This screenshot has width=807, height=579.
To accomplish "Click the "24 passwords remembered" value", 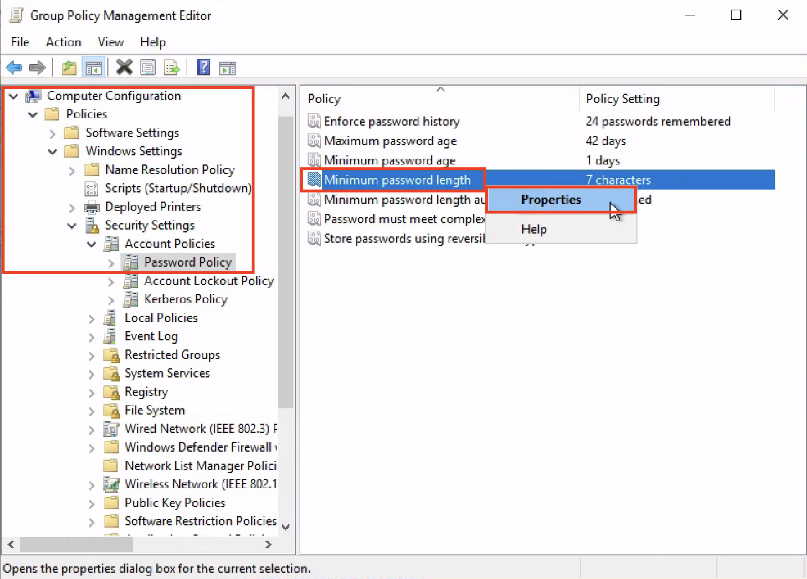I will tap(658, 121).
